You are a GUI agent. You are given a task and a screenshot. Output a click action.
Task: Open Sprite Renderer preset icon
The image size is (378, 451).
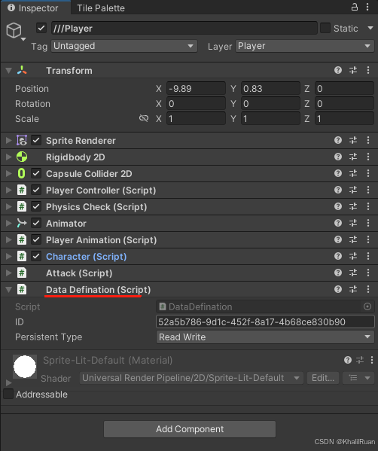tap(353, 140)
